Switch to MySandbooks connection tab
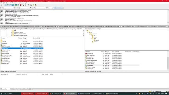This screenshot has width=169, height=95. coord(29,26)
